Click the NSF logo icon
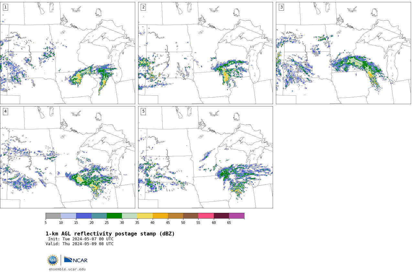 pos(53,260)
